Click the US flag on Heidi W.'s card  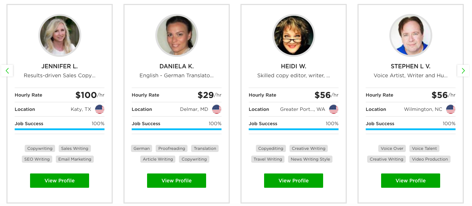[334, 109]
